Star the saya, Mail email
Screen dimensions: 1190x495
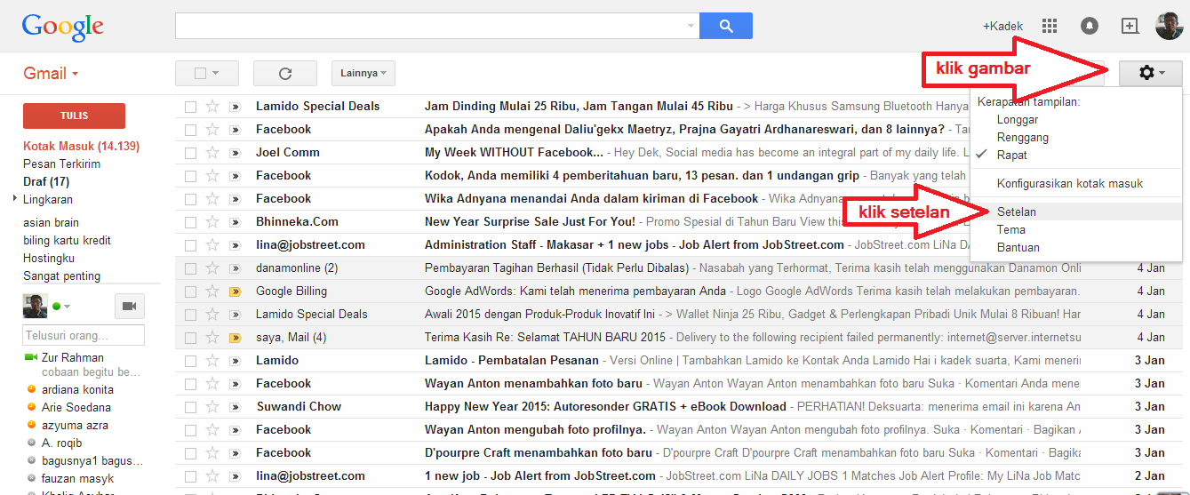212,338
